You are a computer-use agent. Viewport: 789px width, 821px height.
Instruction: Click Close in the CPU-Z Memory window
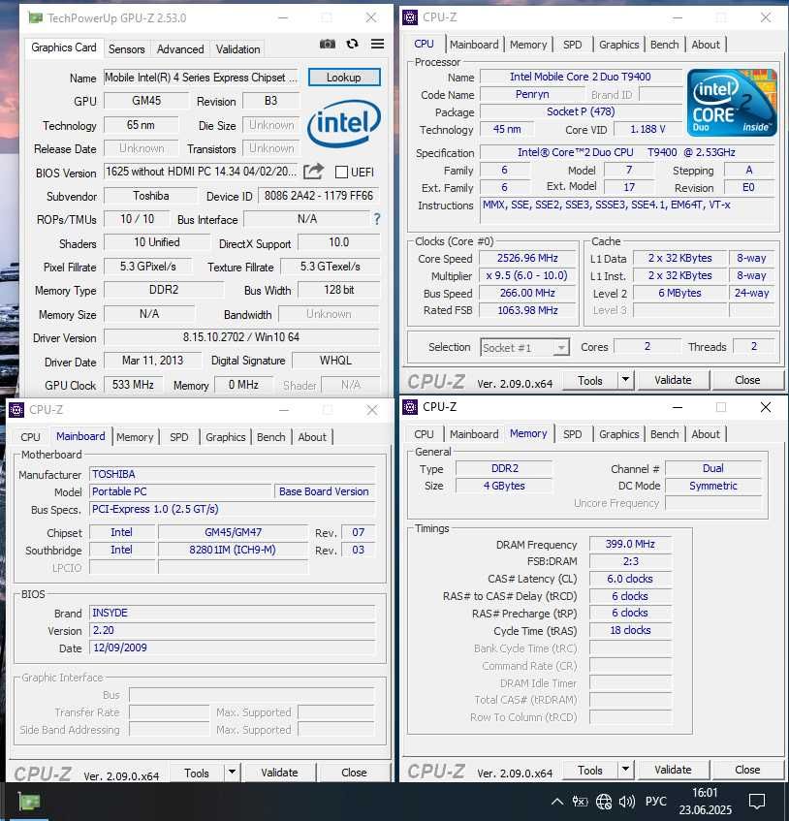747,770
